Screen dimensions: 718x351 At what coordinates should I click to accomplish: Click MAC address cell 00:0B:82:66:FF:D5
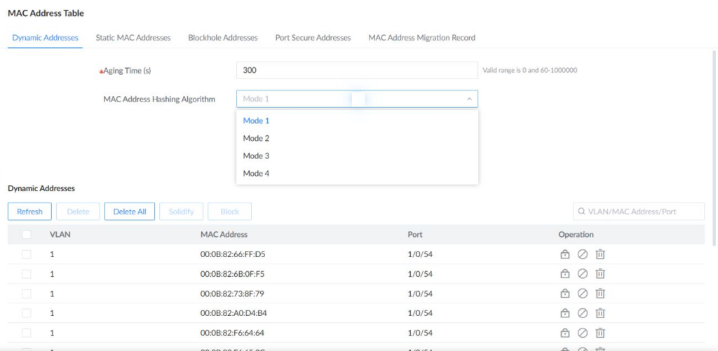coord(233,254)
